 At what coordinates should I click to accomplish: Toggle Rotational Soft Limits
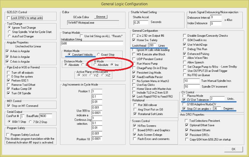[x=135, y=114]
